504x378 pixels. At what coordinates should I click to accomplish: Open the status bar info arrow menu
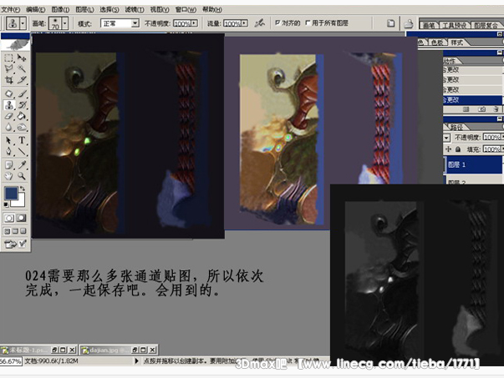pyautogui.click(x=136, y=361)
